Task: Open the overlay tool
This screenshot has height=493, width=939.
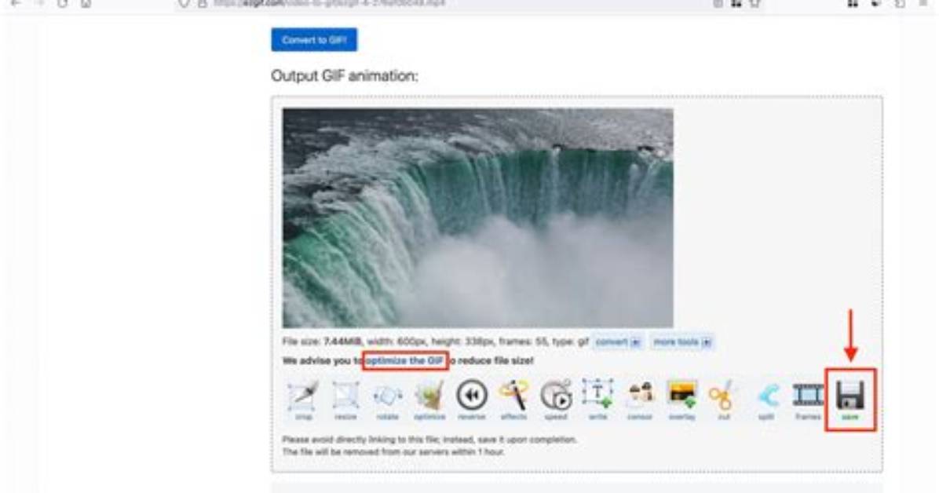Action: tap(682, 400)
